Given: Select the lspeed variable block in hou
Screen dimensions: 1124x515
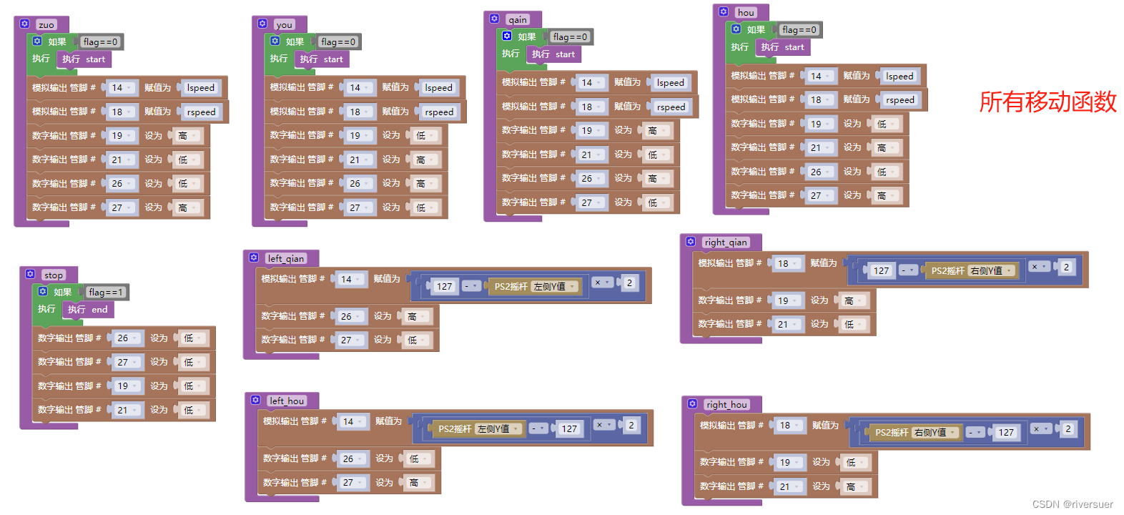Looking at the screenshot, I should 899,77.
